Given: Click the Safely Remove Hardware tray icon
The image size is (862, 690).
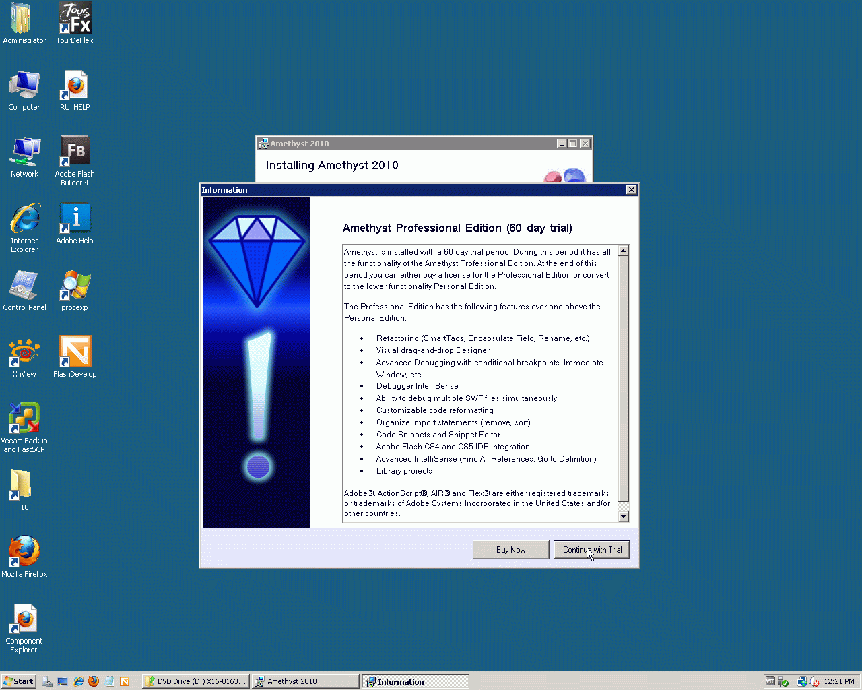Looking at the screenshot, I should (x=783, y=681).
